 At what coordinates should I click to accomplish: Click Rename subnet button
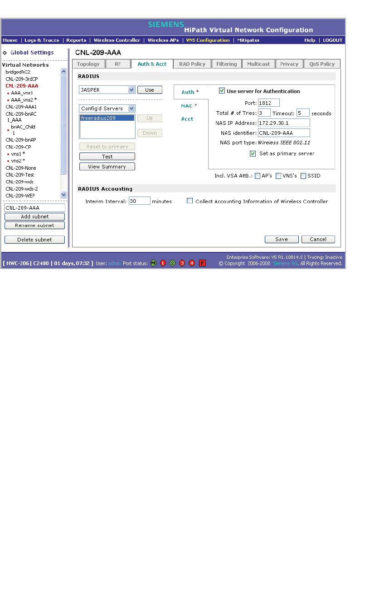[x=34, y=225]
